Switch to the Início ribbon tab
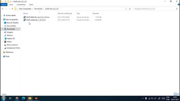This screenshot has width=180, height=101. point(11,4)
